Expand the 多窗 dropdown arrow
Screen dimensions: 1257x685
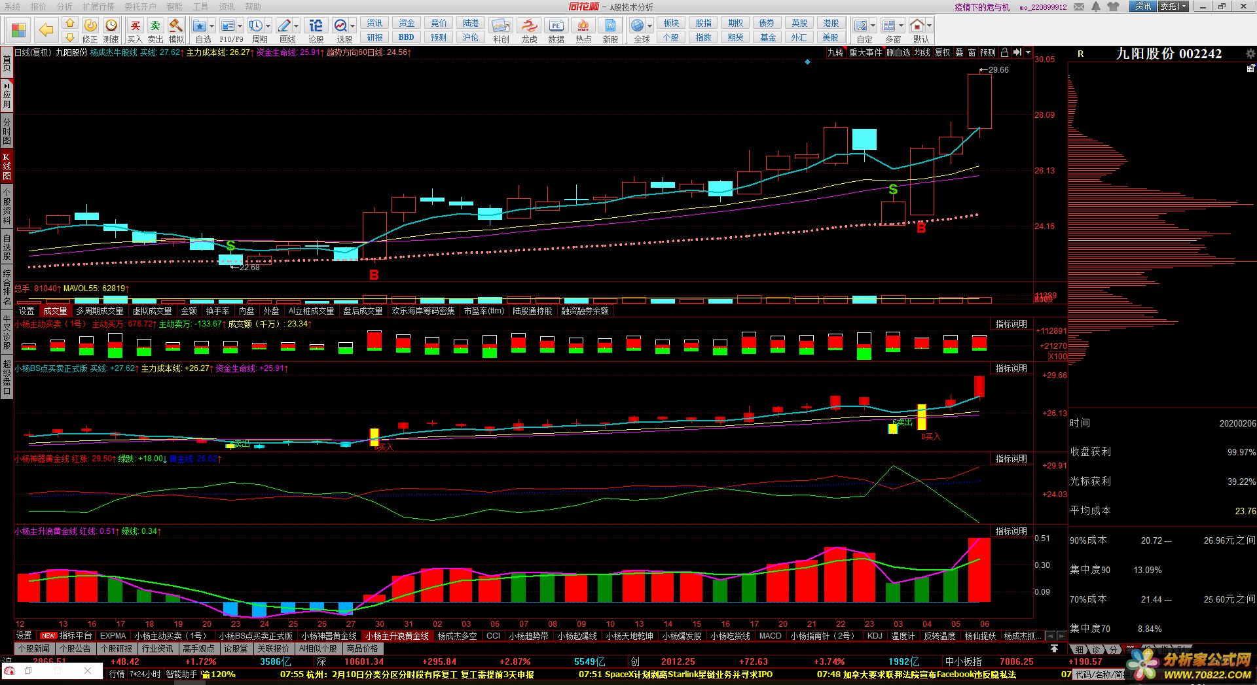click(901, 26)
